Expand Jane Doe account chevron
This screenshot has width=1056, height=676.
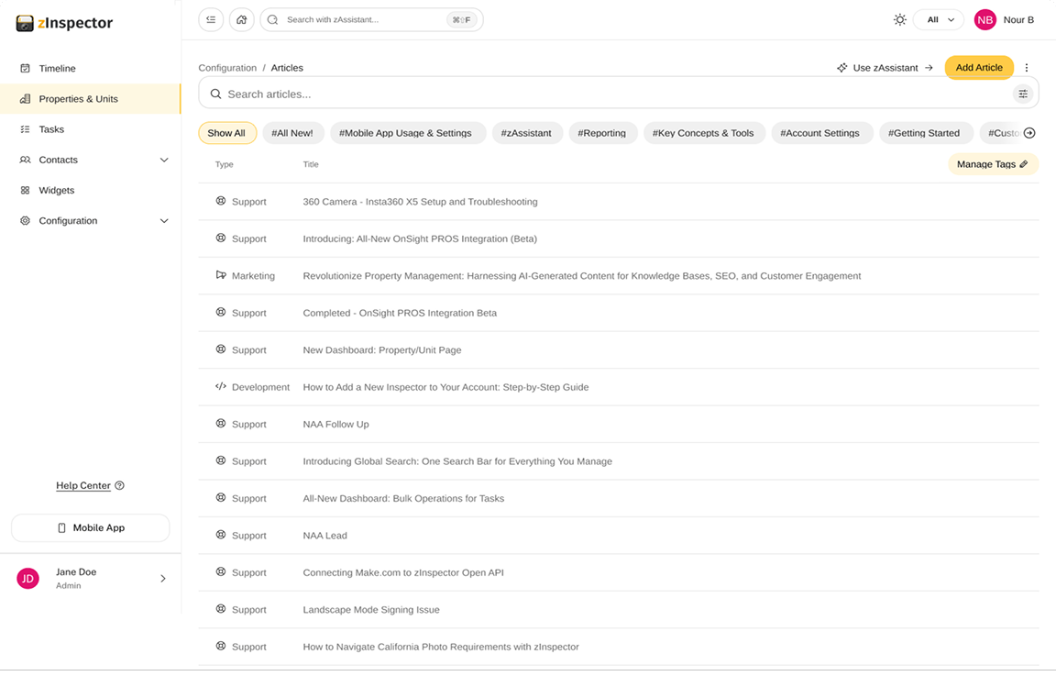(163, 578)
